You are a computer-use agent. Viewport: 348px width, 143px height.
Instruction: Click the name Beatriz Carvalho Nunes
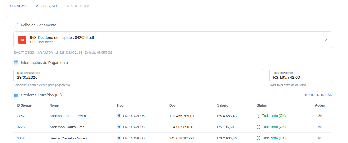coord(68,138)
